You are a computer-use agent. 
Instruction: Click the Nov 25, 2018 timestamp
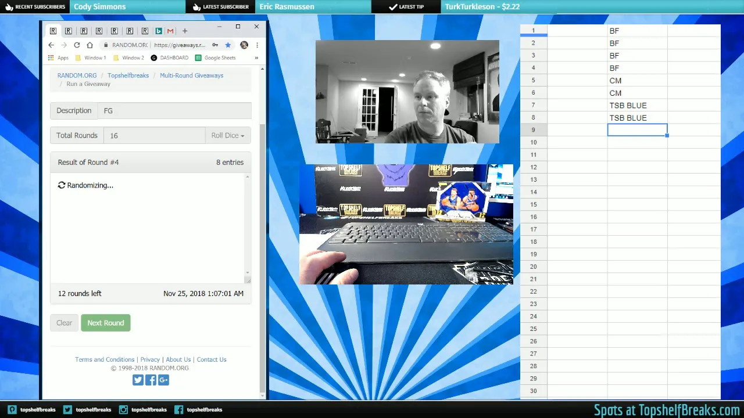[203, 294]
